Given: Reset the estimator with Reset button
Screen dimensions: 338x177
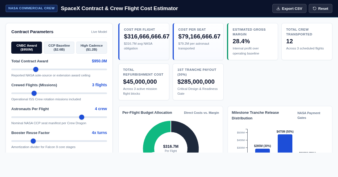Looking at the screenshot, I should (321, 8).
